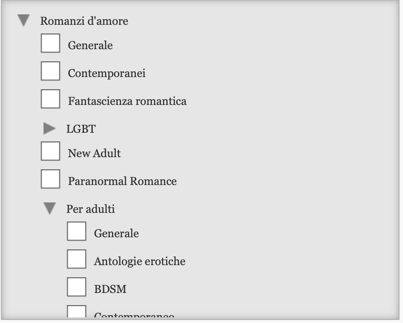The image size is (403, 323).
Task: Tick the Antologie erotiche checkbox
Action: [x=77, y=259]
